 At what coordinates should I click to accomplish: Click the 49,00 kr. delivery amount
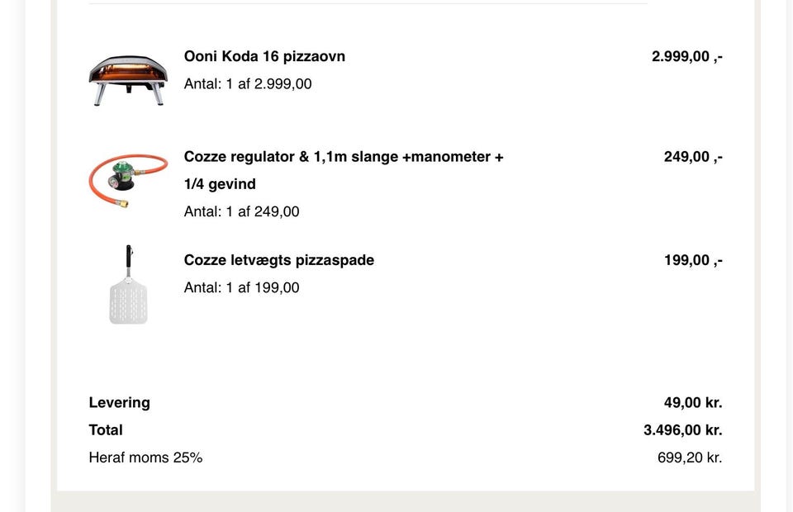(693, 403)
